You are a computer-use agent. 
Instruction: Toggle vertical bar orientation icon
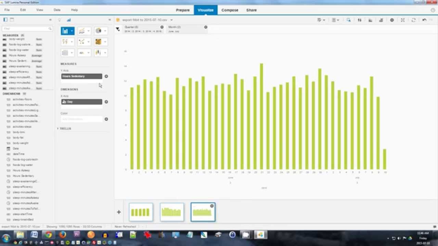pos(359,20)
